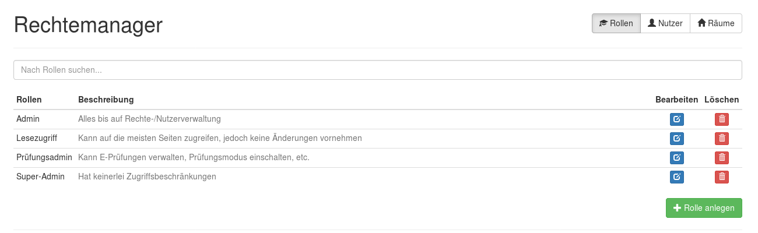Delete the Lesezugriff role
Viewport: 758px width, 233px height.
tap(722, 139)
